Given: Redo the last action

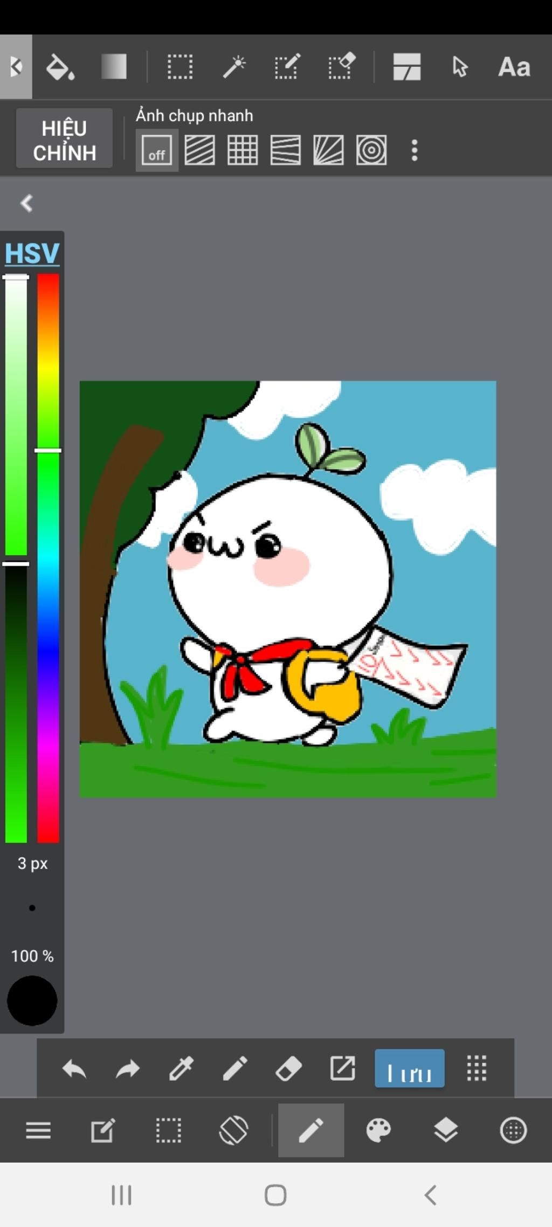Looking at the screenshot, I should coord(128,1069).
